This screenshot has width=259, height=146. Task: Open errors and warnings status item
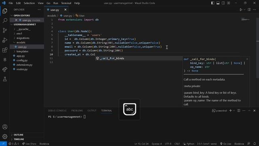coord(14,144)
